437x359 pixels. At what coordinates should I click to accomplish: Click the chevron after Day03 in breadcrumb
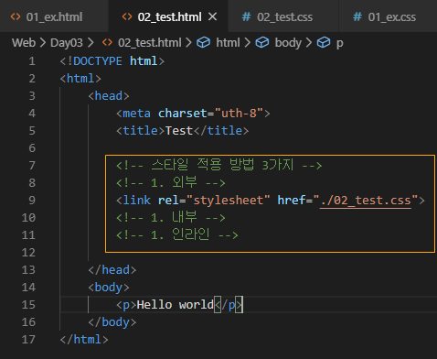click(x=91, y=43)
